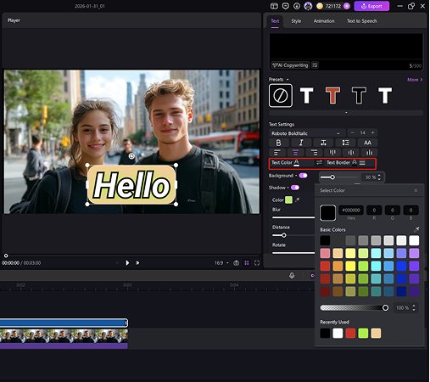This screenshot has height=382, width=430.
Task: Expand the Presets dropdown arrow
Action: pos(288,80)
